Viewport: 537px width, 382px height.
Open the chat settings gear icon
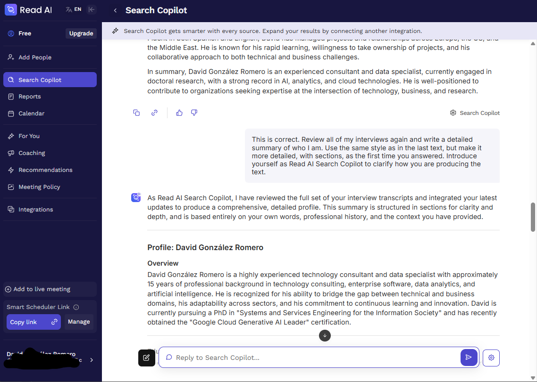pos(491,358)
